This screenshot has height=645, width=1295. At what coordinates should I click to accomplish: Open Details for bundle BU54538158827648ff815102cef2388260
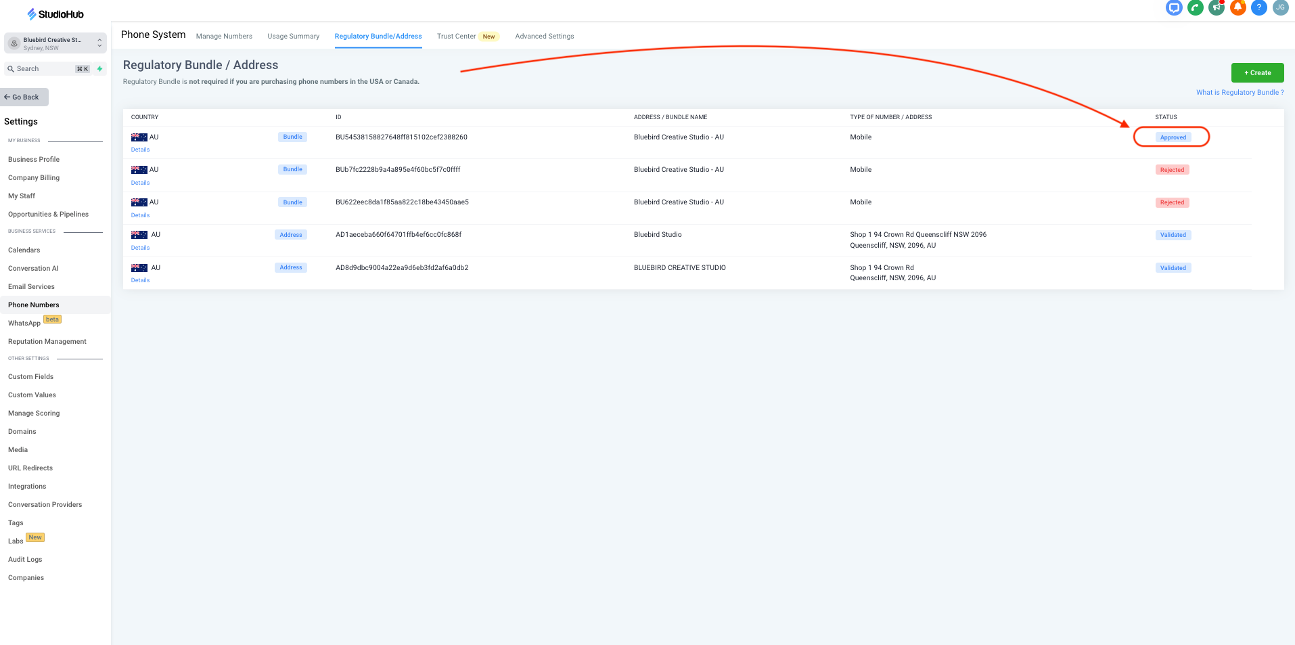[141, 150]
